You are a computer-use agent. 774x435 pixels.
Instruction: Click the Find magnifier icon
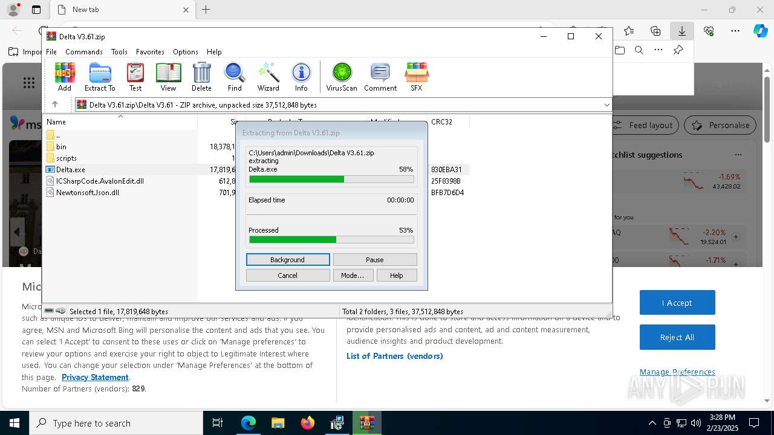tap(235, 77)
